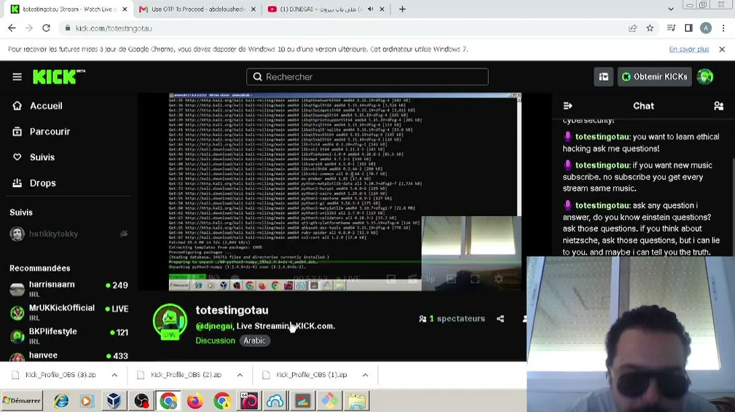Select the totestingotau Stream tab

69,9
